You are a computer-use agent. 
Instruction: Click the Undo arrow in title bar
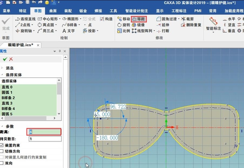(x=34, y=2)
